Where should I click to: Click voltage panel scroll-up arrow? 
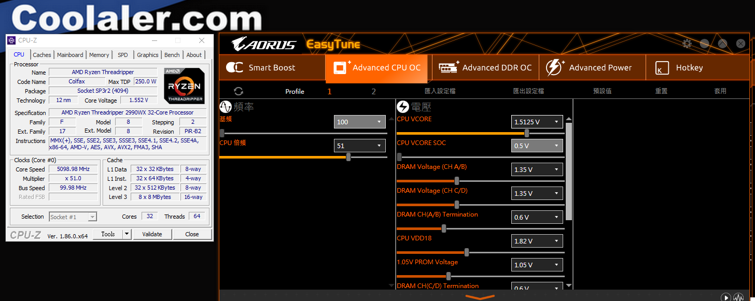pos(569,119)
